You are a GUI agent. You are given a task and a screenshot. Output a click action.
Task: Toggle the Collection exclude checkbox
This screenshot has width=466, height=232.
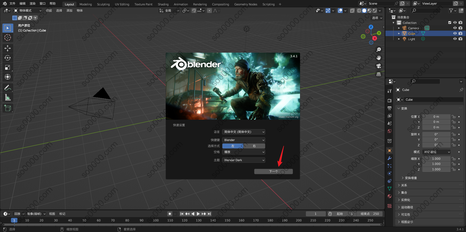pyautogui.click(x=450, y=23)
